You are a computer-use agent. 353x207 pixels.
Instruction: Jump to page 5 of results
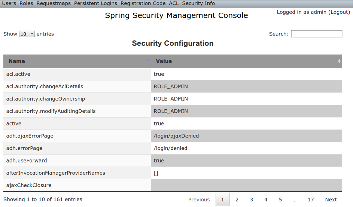[280, 200]
